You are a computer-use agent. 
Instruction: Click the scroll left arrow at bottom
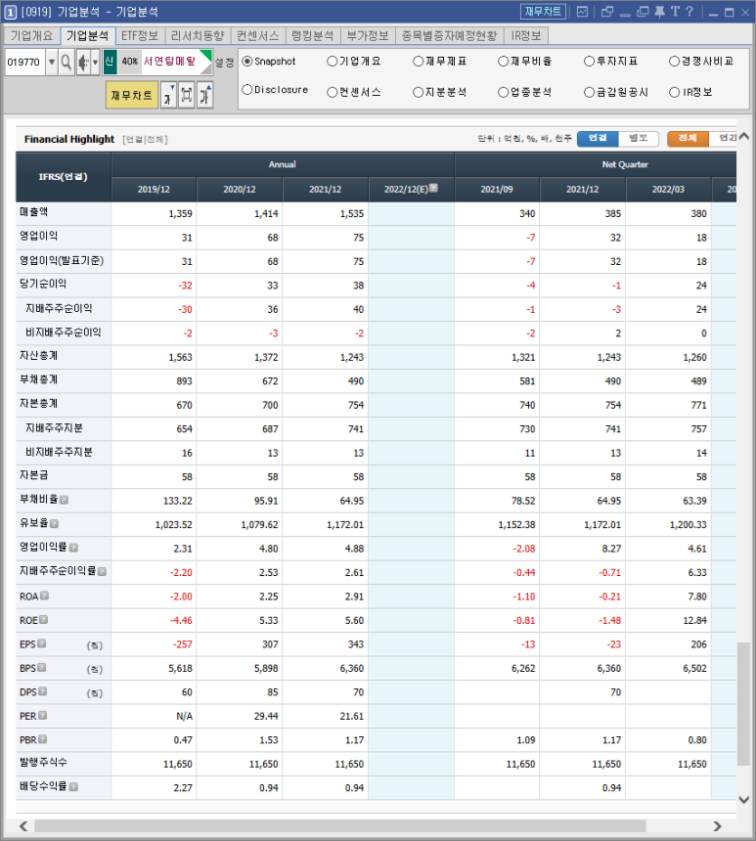click(x=23, y=826)
